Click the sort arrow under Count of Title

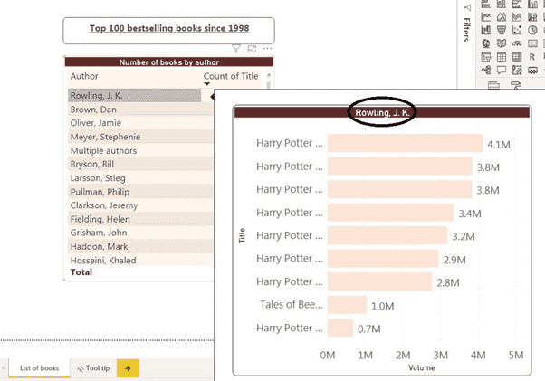(207, 84)
